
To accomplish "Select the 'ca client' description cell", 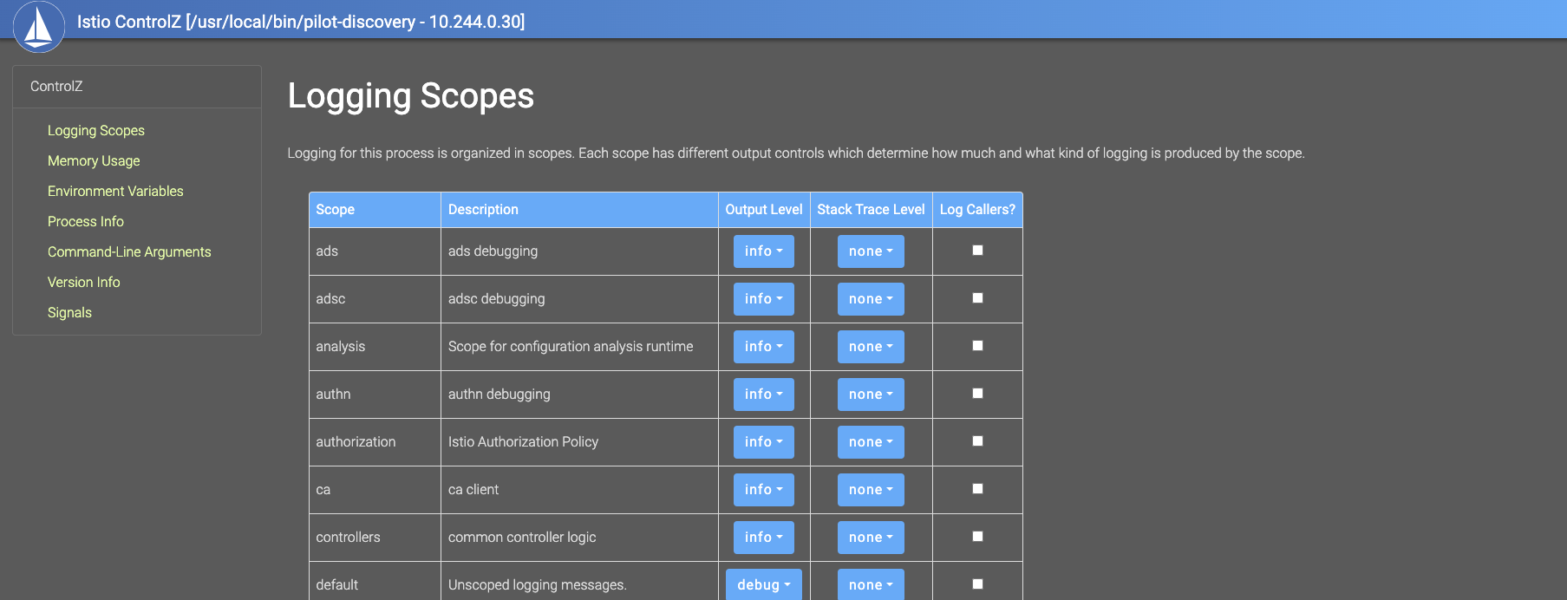I will click(x=579, y=490).
